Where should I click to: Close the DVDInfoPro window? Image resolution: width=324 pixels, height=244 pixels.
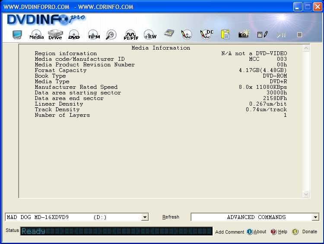[x=318, y=7]
